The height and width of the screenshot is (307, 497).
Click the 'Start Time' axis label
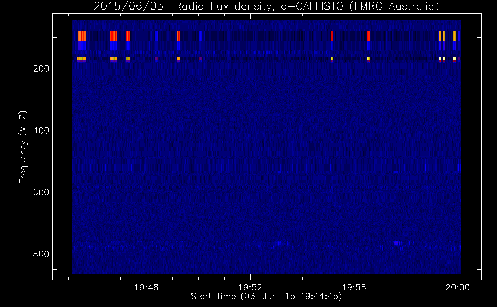pyautogui.click(x=266, y=297)
